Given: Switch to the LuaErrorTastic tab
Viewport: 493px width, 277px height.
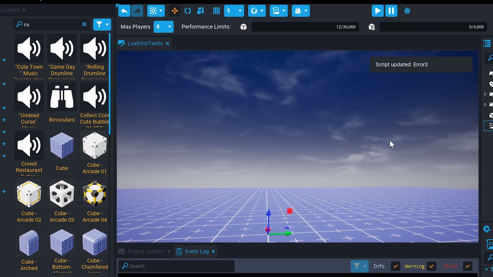Looking at the screenshot, I should click(145, 43).
